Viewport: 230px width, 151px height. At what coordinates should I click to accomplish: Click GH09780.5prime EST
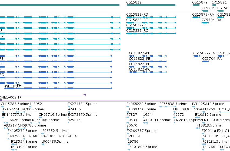coord(22,128)
